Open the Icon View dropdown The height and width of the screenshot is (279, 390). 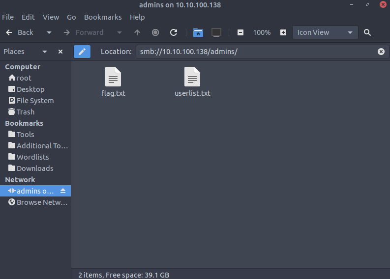pyautogui.click(x=325, y=32)
